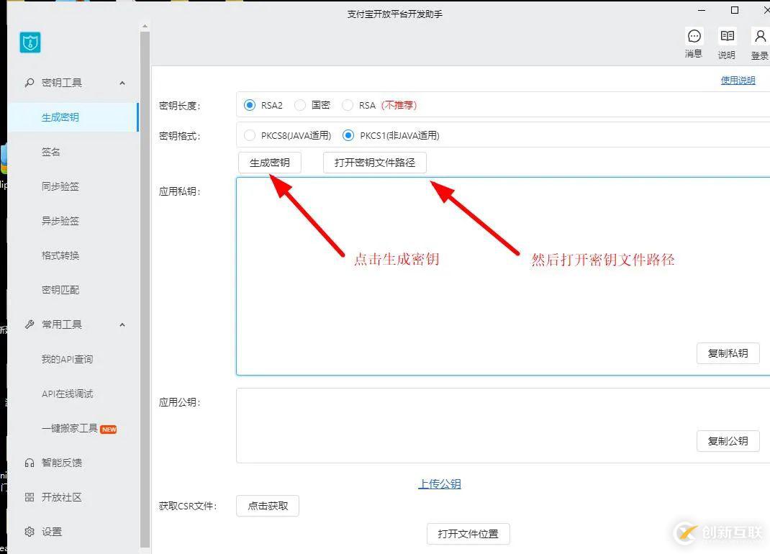Collapse the 常用工具 section
Image resolution: width=770 pixels, height=554 pixels.
point(122,324)
